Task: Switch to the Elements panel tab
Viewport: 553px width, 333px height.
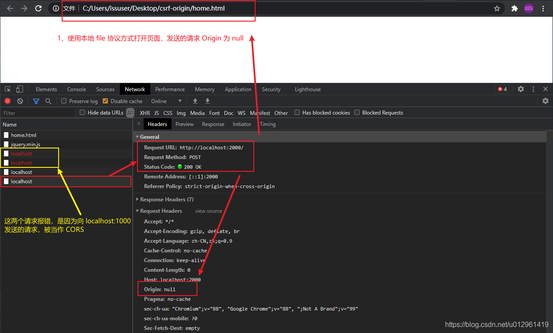Action: coord(46,89)
